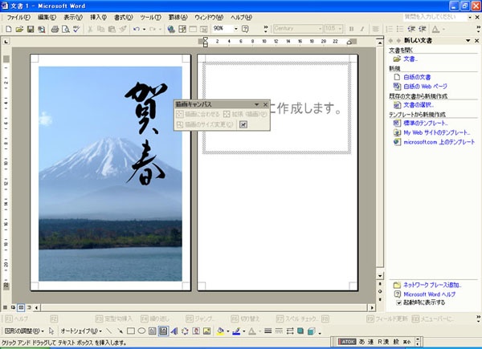Open the 書式 menu
The width and height of the screenshot is (482, 349).
(123, 16)
